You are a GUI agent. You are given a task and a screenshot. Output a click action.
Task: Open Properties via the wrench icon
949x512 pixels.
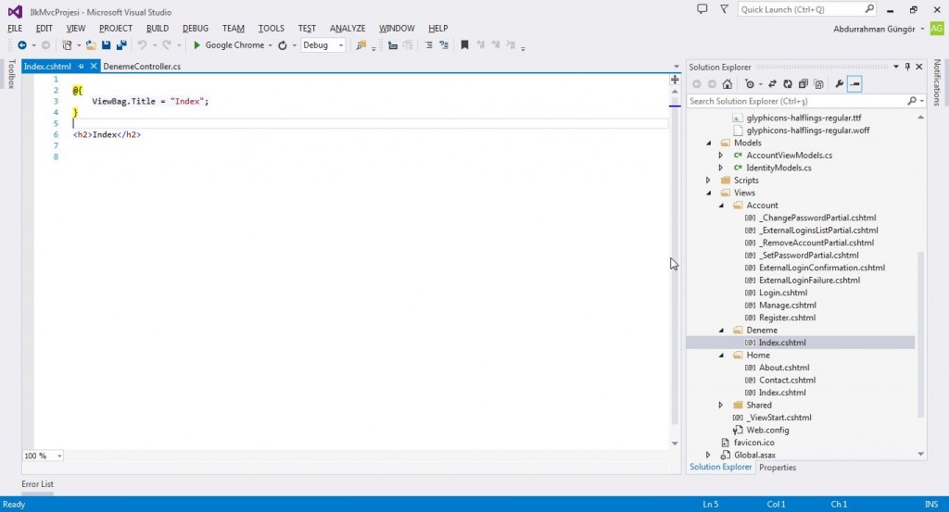[x=839, y=84]
